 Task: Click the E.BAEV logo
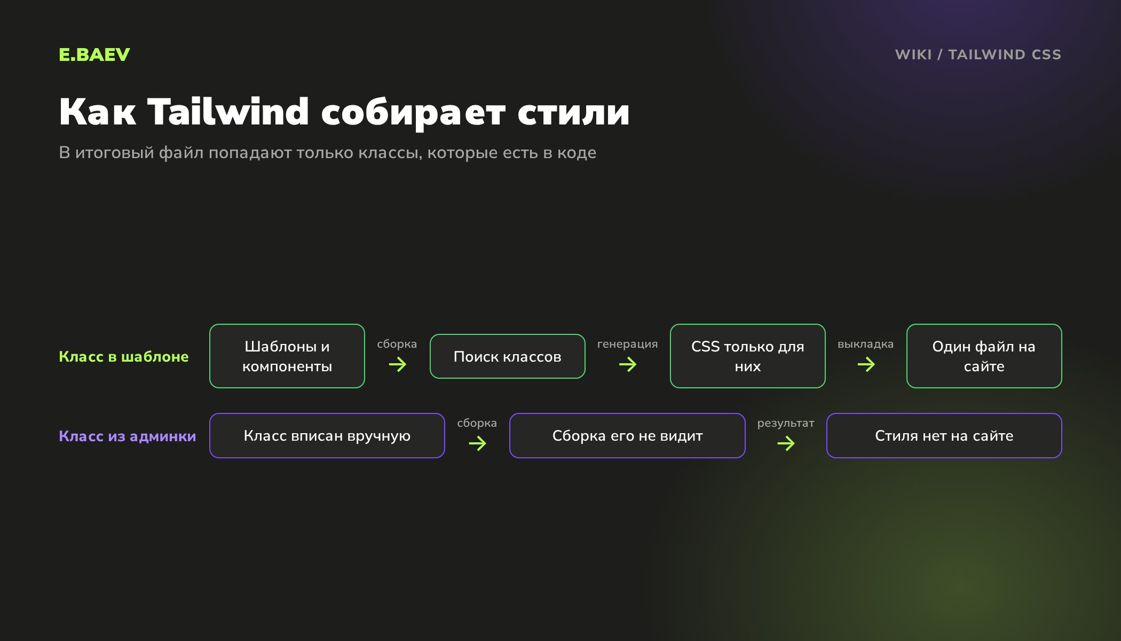94,54
